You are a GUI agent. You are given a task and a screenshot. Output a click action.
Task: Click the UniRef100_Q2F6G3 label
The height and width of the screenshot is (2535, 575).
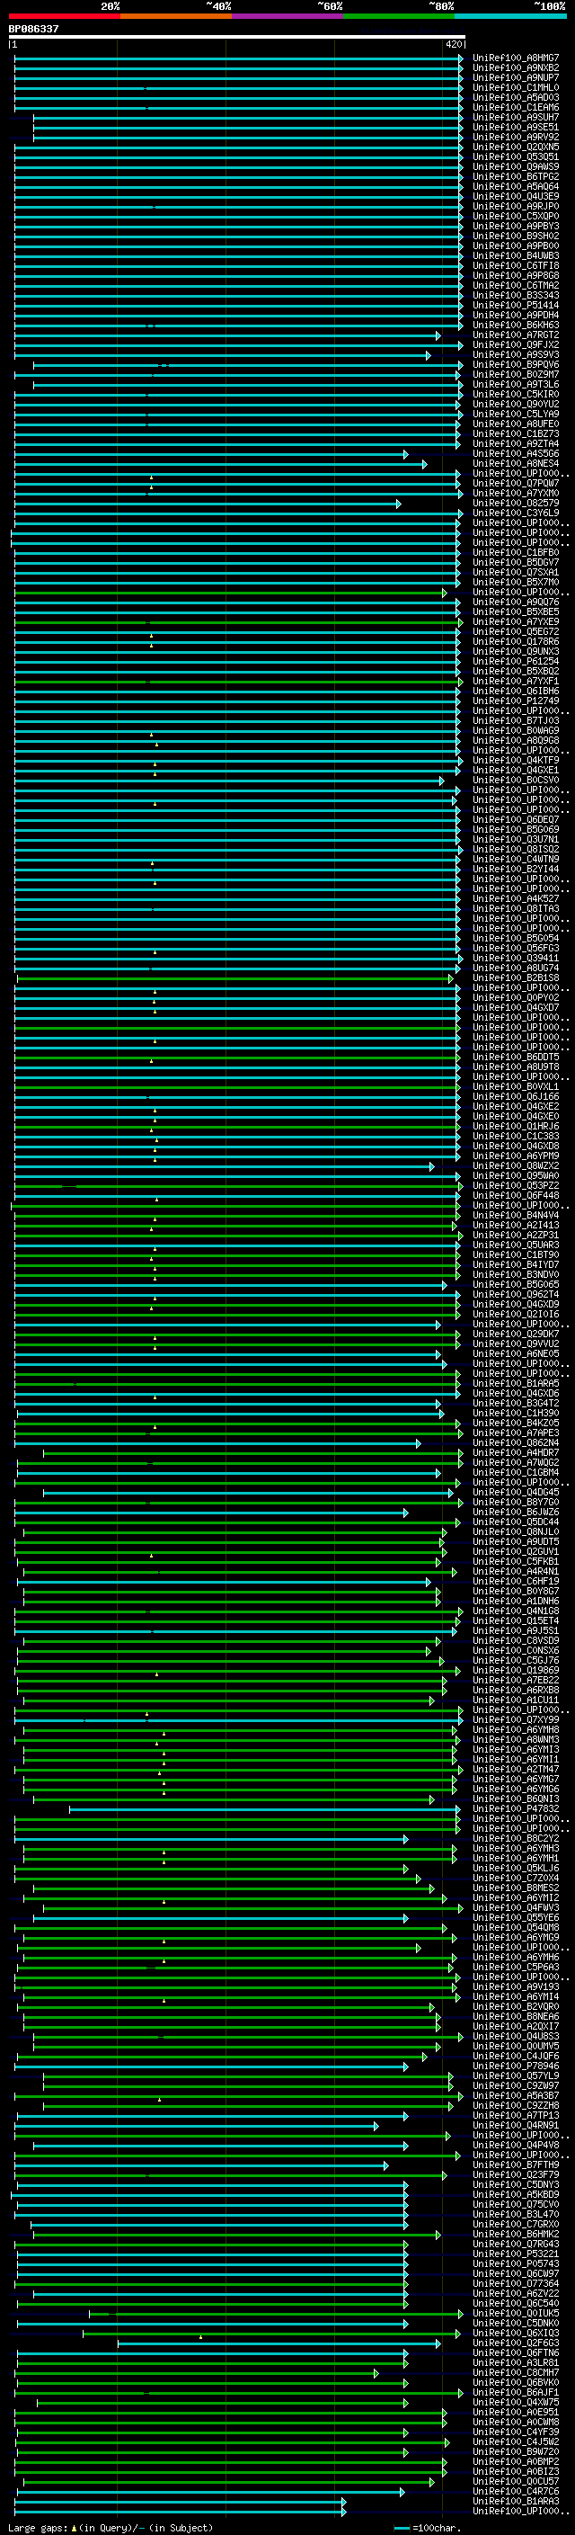pos(516,2343)
